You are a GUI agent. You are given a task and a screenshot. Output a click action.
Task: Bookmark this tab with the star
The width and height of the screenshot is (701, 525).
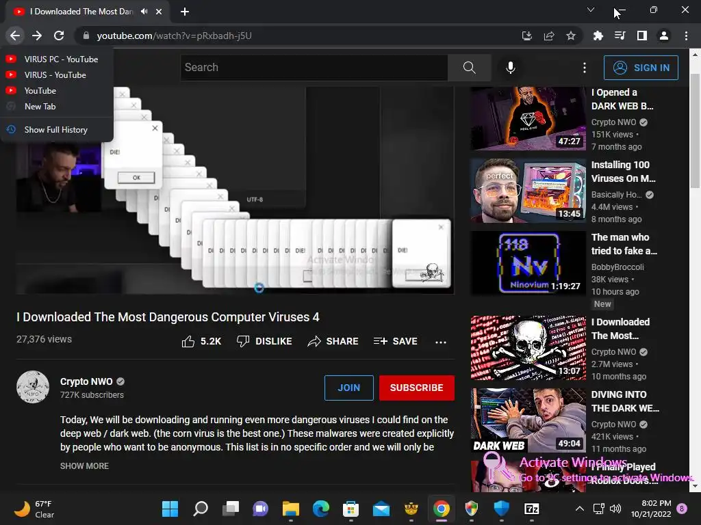tap(571, 36)
